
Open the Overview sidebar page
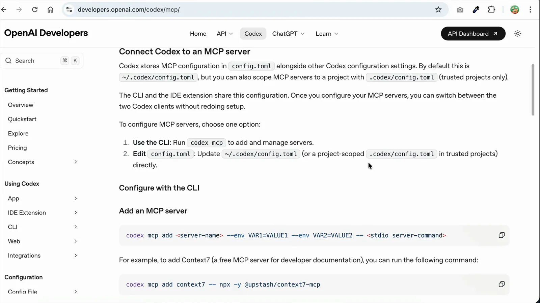point(21,105)
